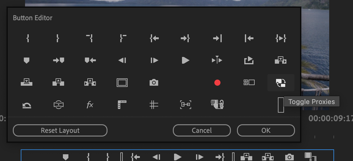The width and height of the screenshot is (353, 161).
Task: Select the red Multi-Camera Record toggle icon
Action: tap(217, 83)
